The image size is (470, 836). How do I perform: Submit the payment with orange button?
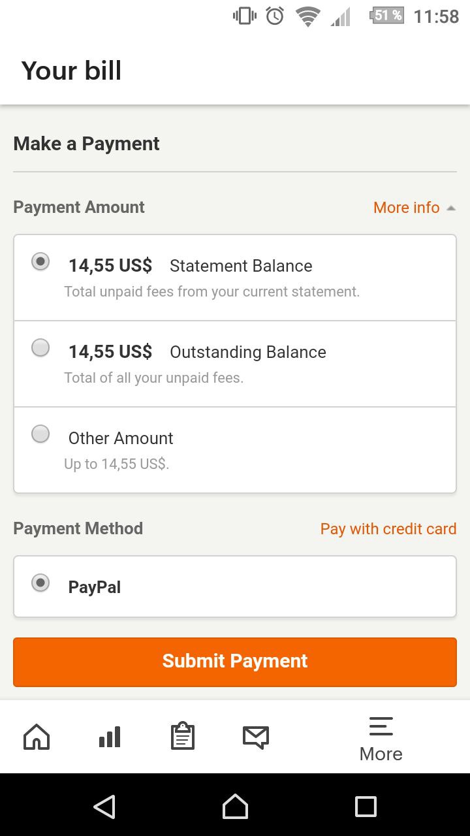(235, 662)
